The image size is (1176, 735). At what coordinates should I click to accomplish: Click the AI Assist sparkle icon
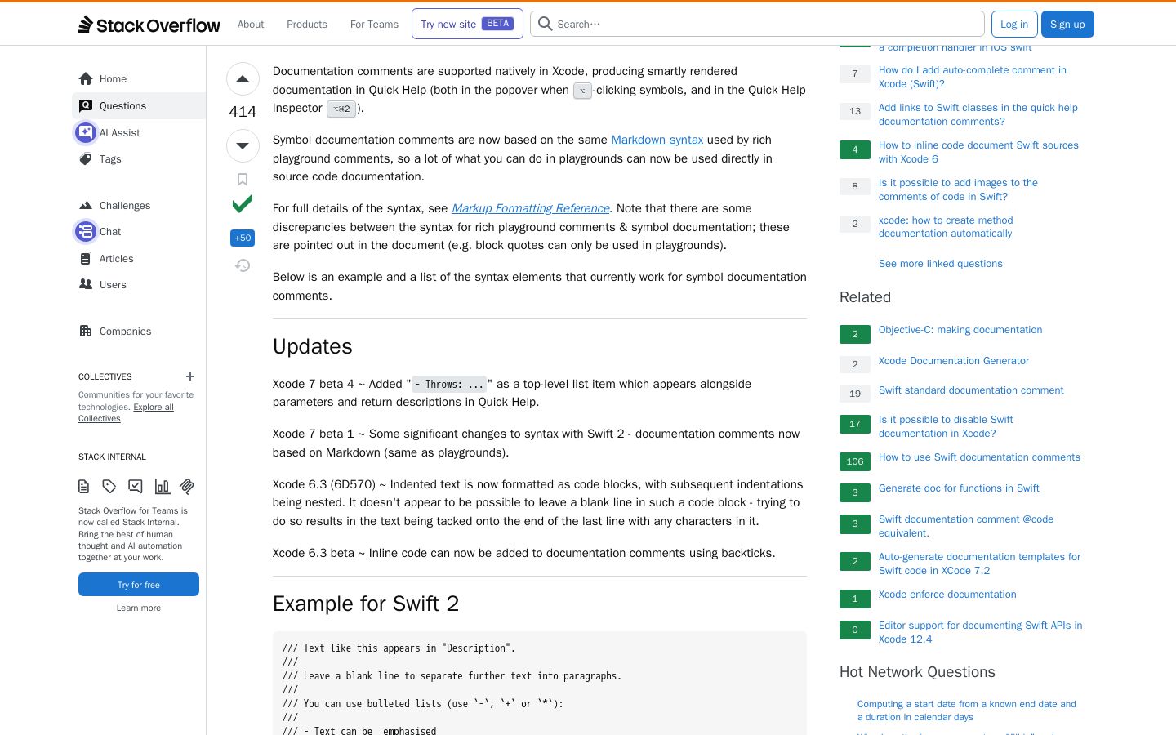[86, 132]
